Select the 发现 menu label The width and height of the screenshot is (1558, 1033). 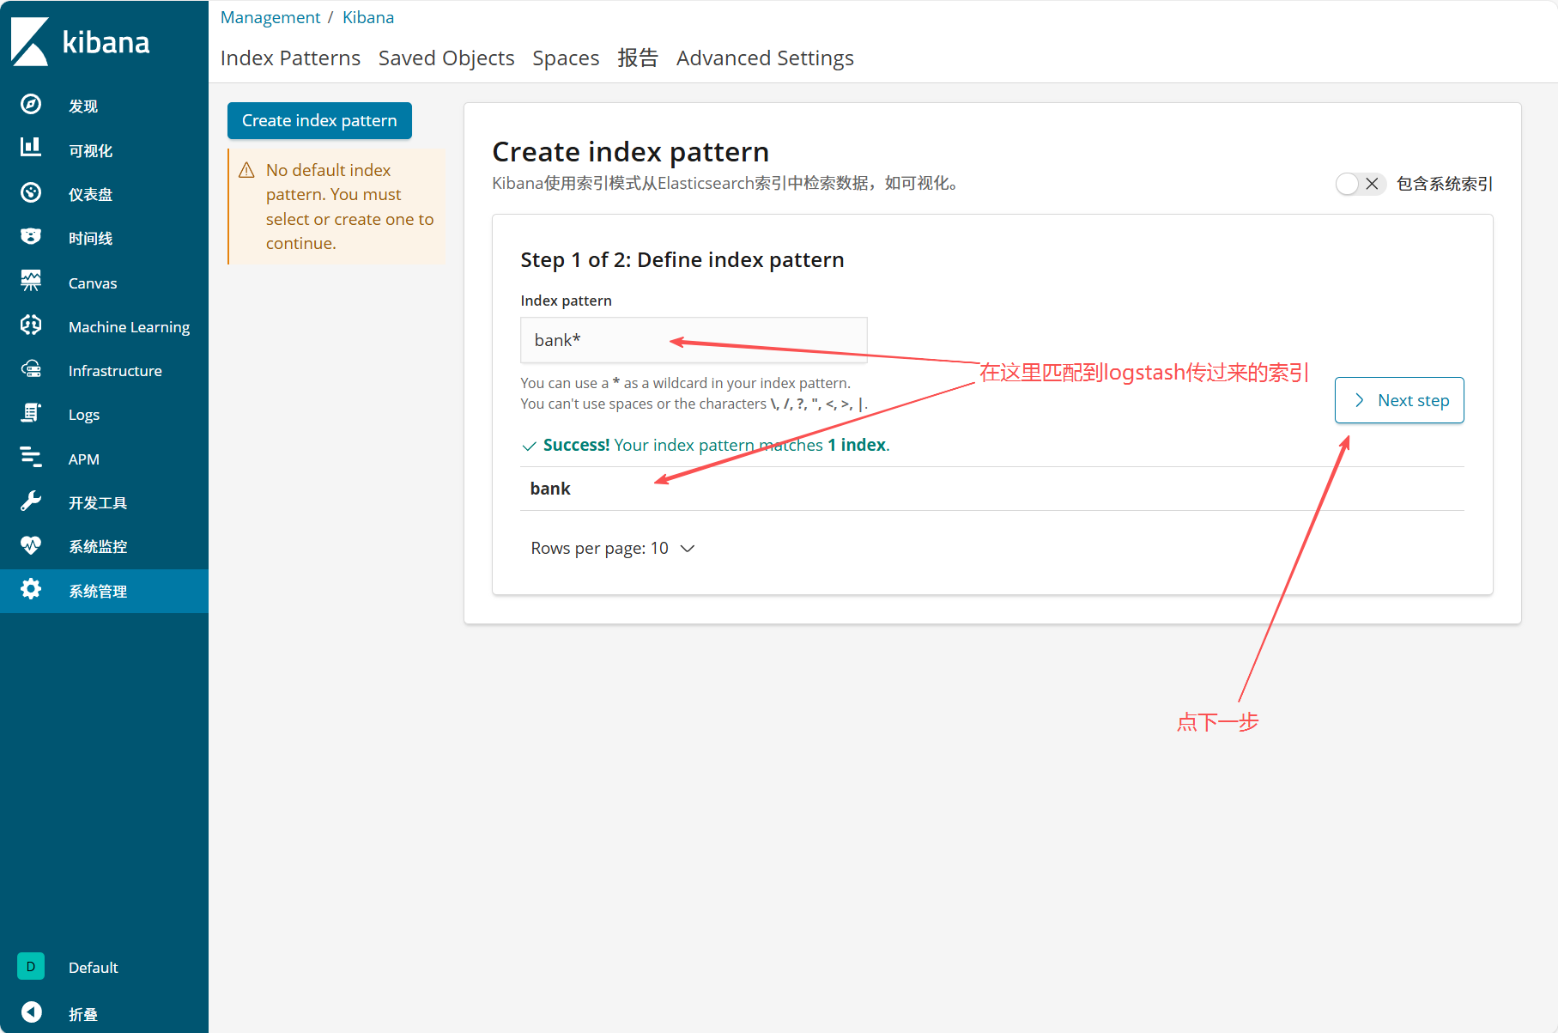pos(83,106)
